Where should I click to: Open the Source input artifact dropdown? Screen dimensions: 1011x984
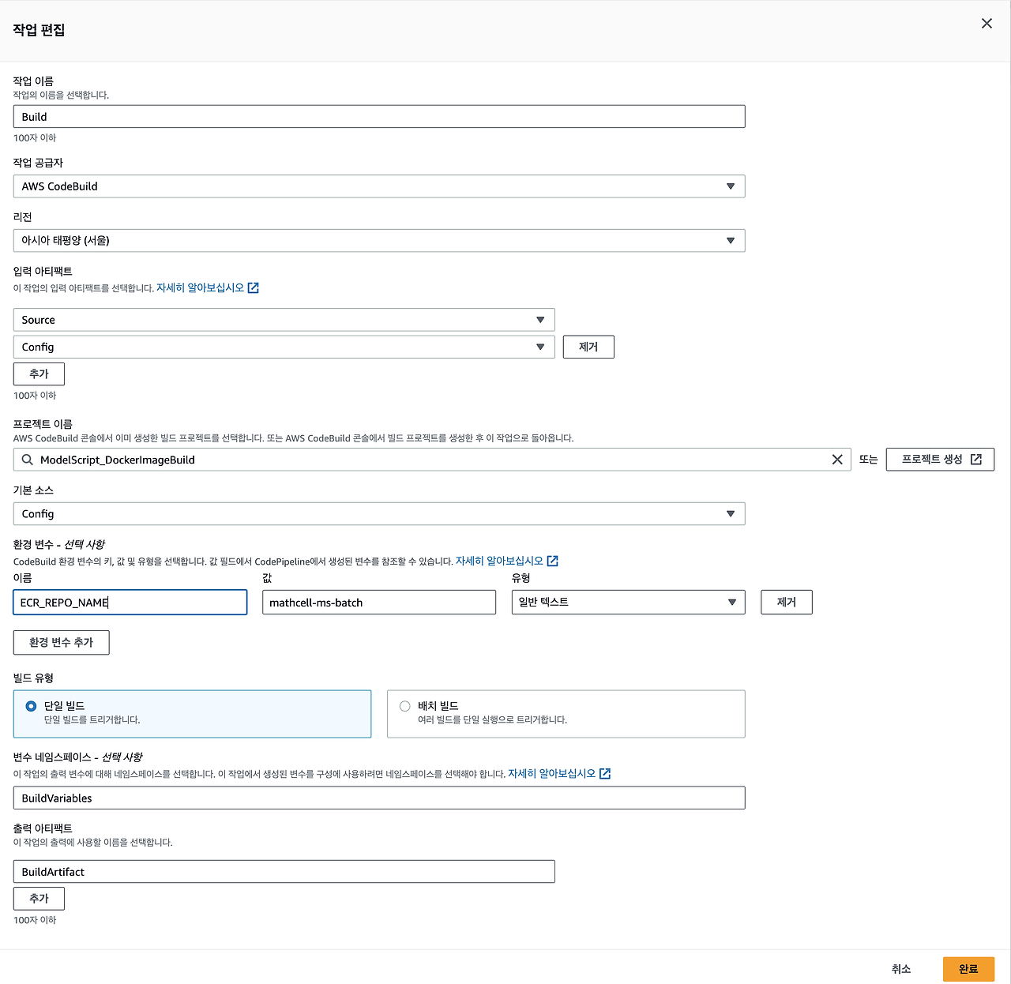click(284, 320)
